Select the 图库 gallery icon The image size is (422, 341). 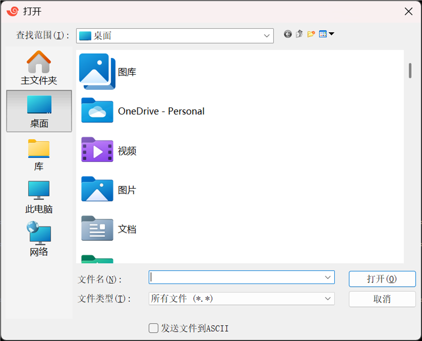point(97,72)
